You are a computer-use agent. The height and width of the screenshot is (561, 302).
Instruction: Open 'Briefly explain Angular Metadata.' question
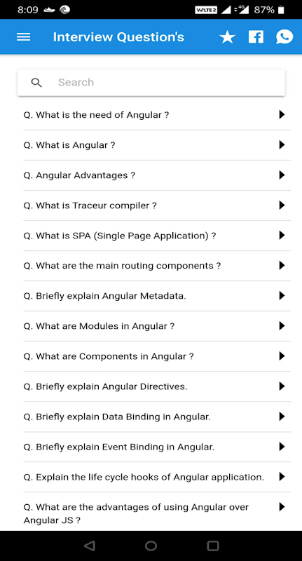[x=157, y=296]
